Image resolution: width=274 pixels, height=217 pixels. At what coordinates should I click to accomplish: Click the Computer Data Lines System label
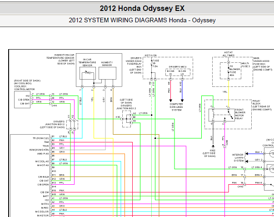(176, 107)
